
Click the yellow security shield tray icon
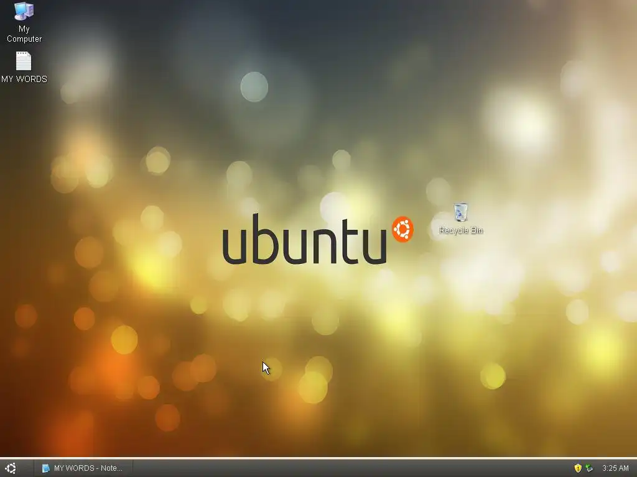578,468
